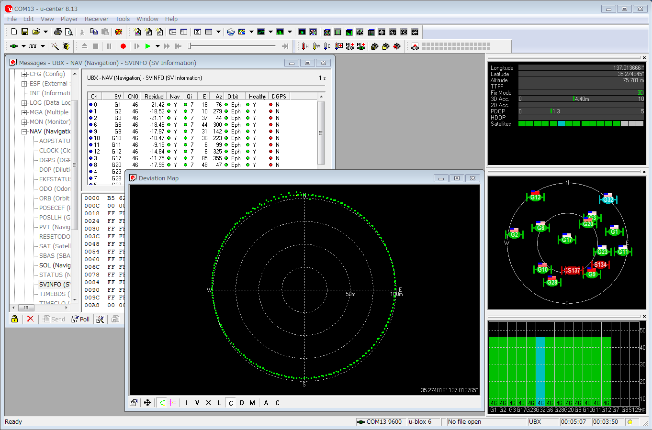
Task: Click the Send button
Action: [53, 319]
